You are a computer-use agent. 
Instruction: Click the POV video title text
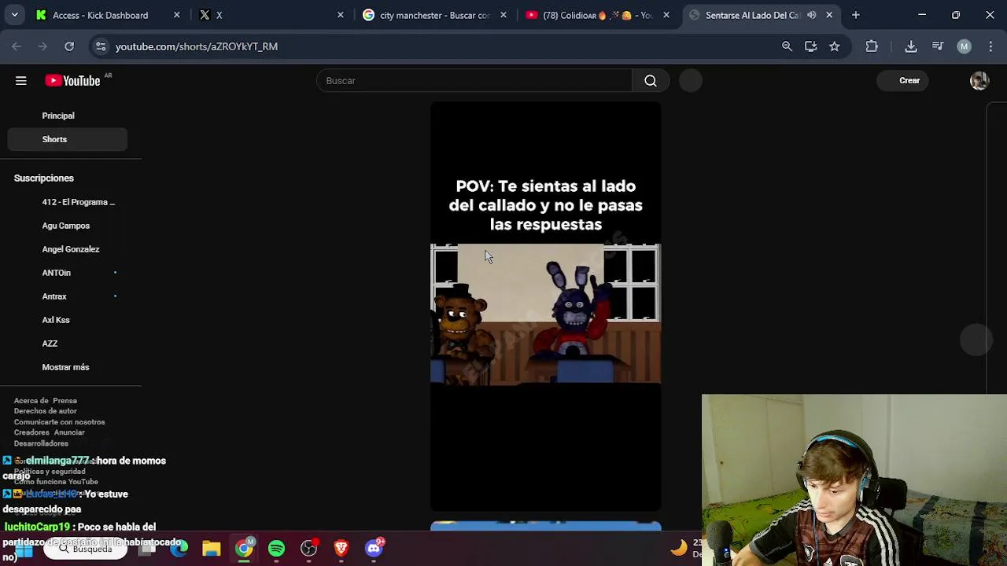(x=545, y=205)
